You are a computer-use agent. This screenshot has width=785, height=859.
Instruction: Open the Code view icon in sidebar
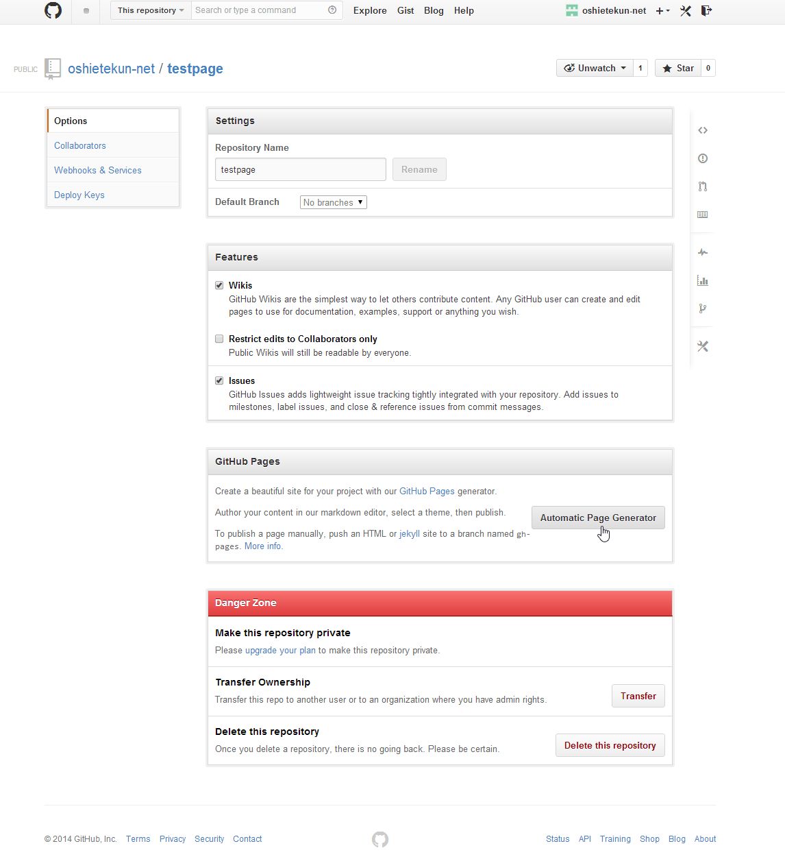[x=703, y=130]
